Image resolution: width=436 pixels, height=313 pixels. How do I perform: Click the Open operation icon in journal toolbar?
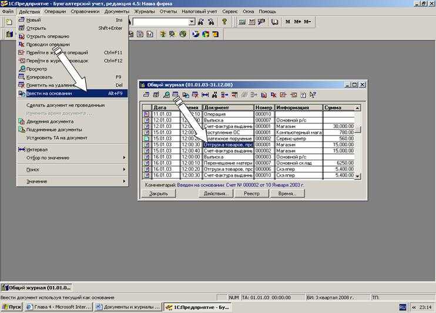(x=264, y=95)
